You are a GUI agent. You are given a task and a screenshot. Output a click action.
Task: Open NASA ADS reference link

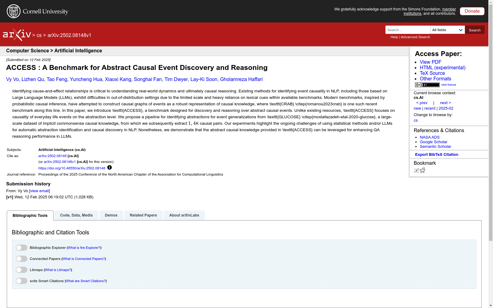pos(430,137)
